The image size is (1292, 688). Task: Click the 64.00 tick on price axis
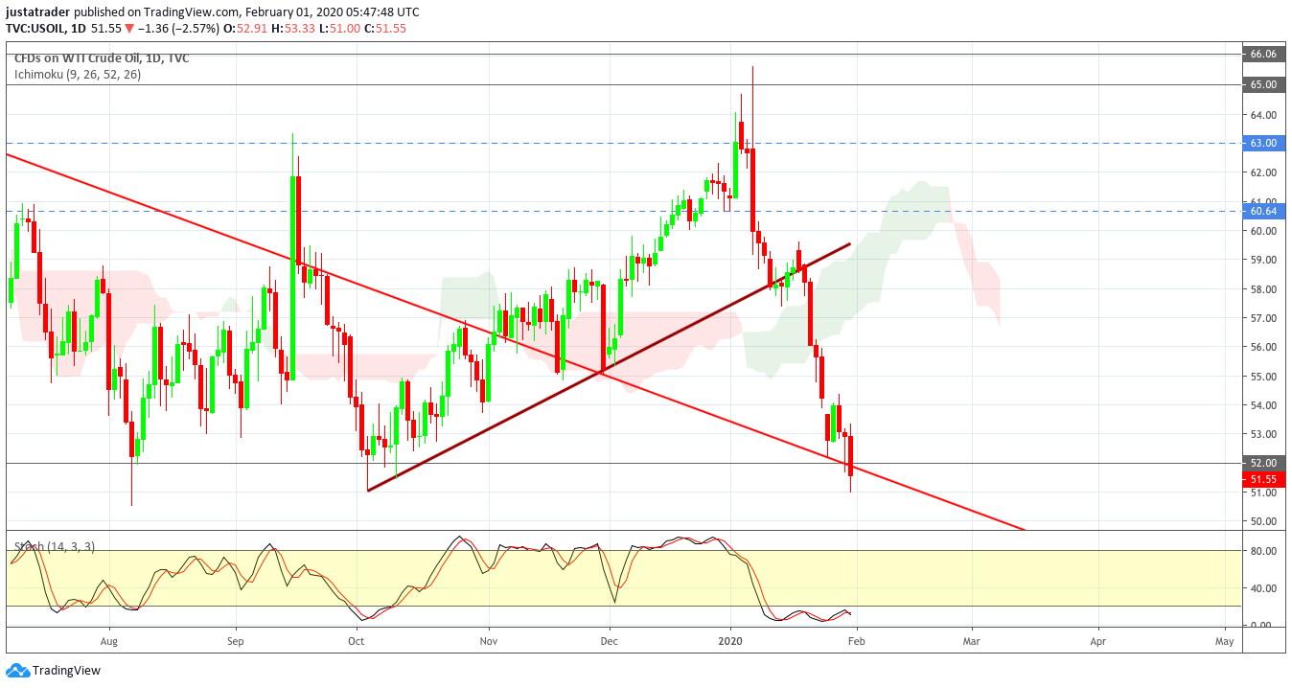[x=1263, y=115]
